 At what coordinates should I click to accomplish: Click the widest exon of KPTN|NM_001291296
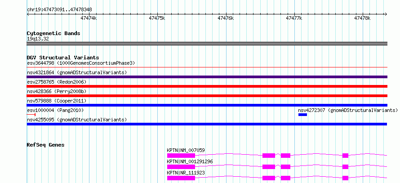tap(181, 167)
